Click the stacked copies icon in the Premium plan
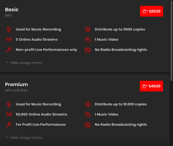This screenshot has height=146, width=173. click(88, 104)
